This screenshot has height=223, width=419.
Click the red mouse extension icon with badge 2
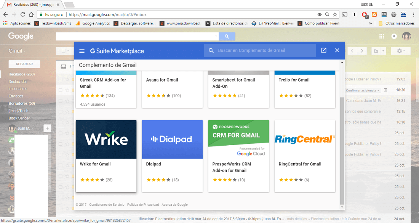[365, 15]
